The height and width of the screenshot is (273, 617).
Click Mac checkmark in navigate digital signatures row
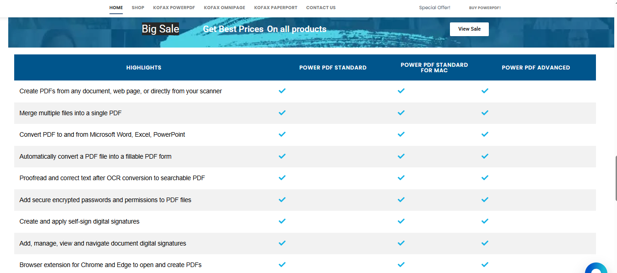(401, 243)
